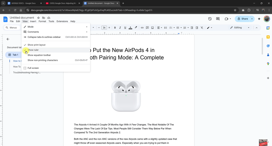
Task: Click the get add-ons plus icon
Action: [x=268, y=78]
